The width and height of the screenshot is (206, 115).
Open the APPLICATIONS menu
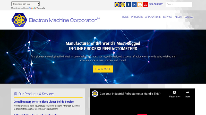click(153, 17)
